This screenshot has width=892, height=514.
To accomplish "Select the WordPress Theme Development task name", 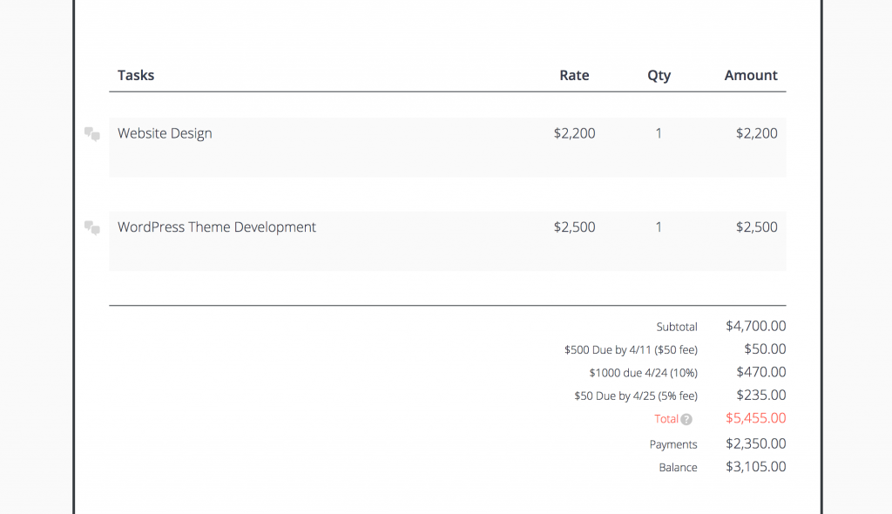I will click(x=217, y=227).
